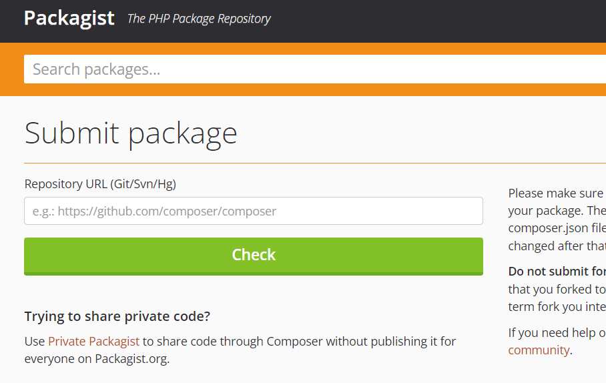Click the If you need help text
The height and width of the screenshot is (383, 606).
557,333
